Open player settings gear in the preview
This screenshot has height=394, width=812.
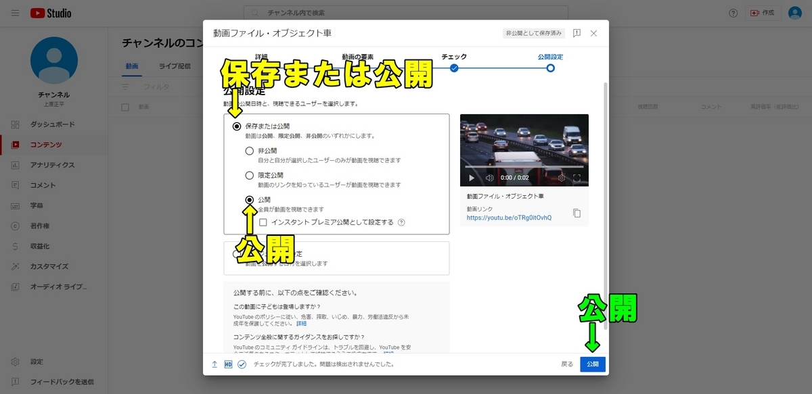click(561, 178)
